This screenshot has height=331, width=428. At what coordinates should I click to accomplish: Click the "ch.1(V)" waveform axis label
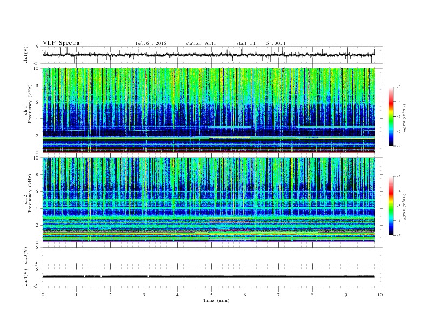(26, 55)
